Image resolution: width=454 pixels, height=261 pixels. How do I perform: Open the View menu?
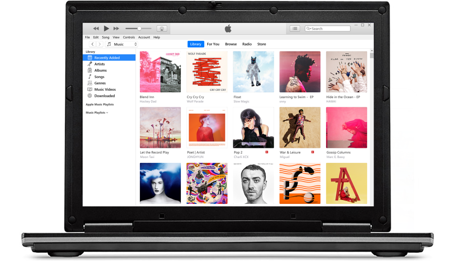[116, 38]
